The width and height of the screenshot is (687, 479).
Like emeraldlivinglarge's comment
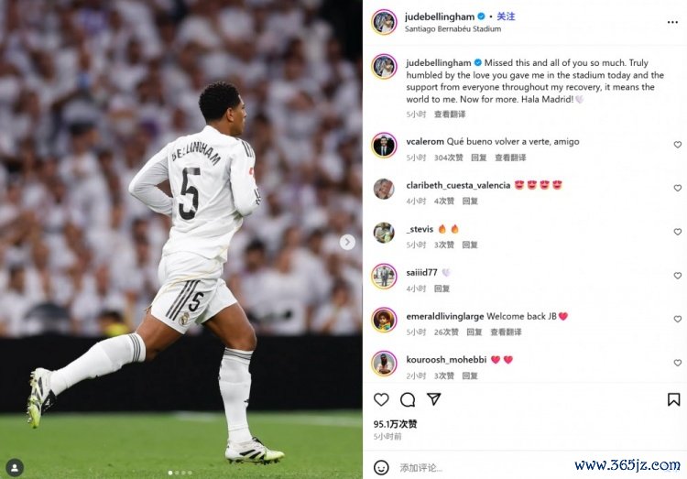pyautogui.click(x=677, y=319)
